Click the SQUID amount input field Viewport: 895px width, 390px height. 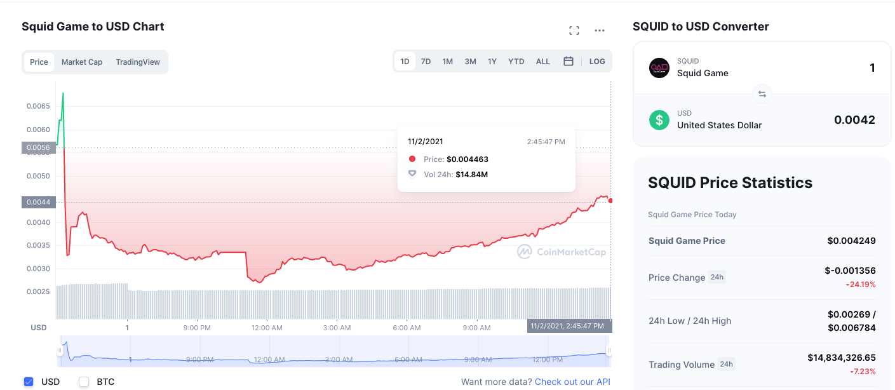pyautogui.click(x=826, y=67)
